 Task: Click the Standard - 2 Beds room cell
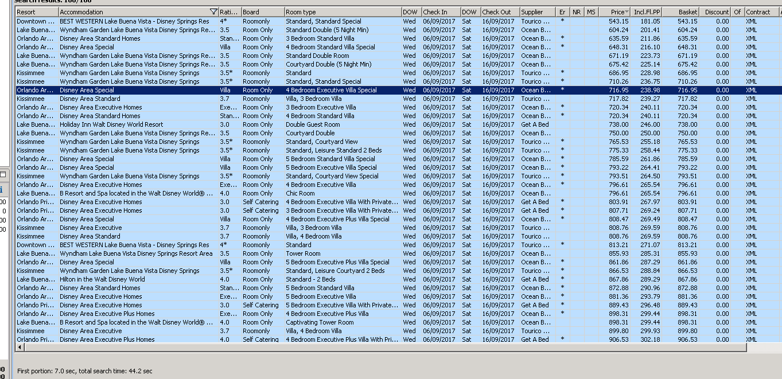pos(310,279)
